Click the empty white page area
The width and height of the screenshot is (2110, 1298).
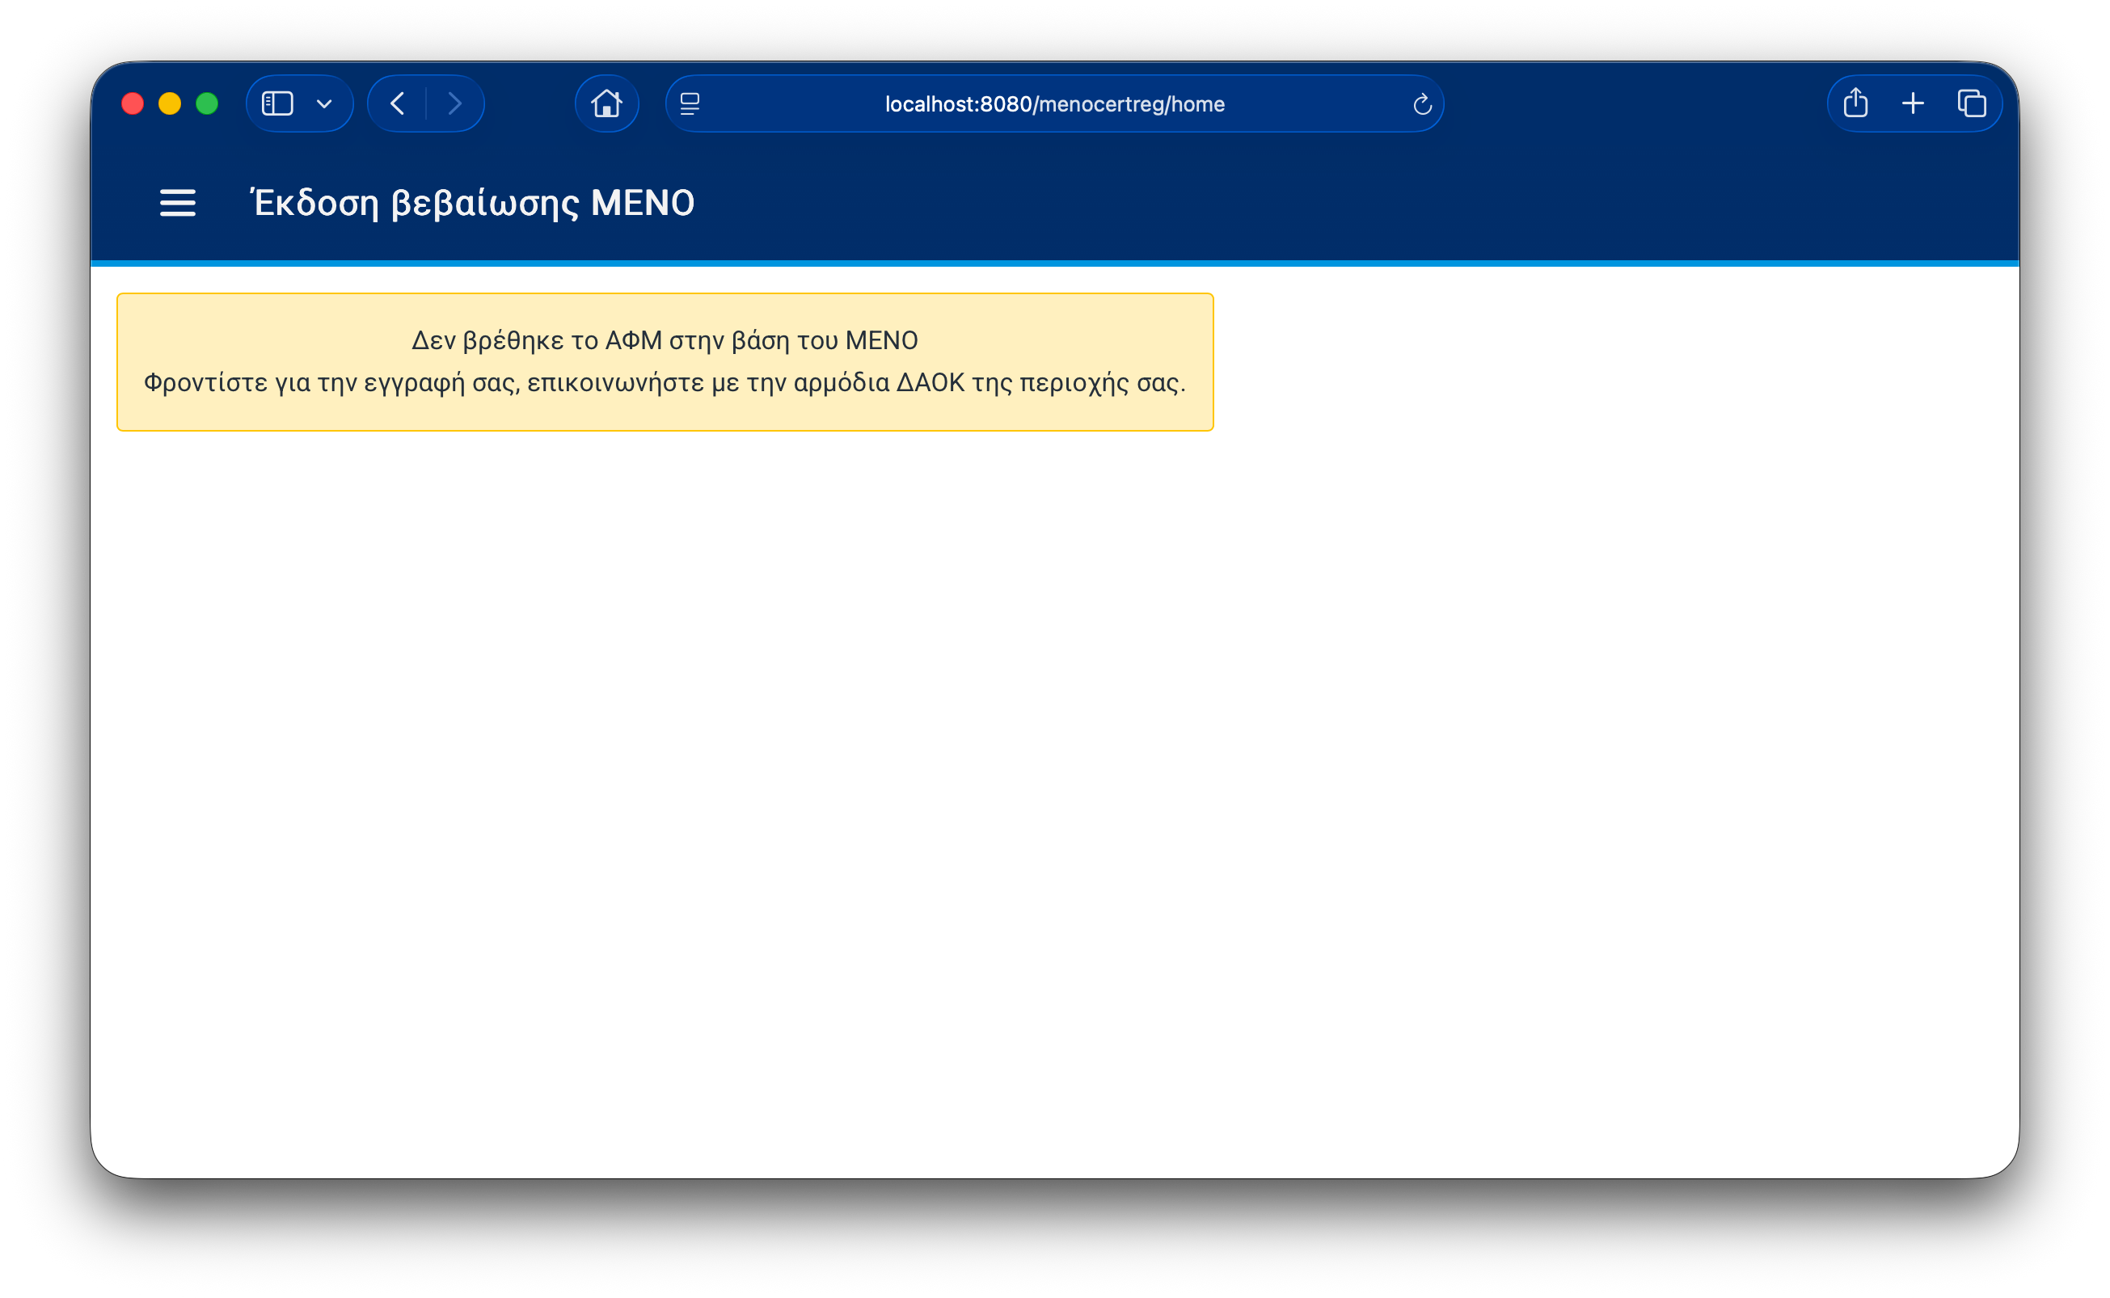(x=1054, y=773)
